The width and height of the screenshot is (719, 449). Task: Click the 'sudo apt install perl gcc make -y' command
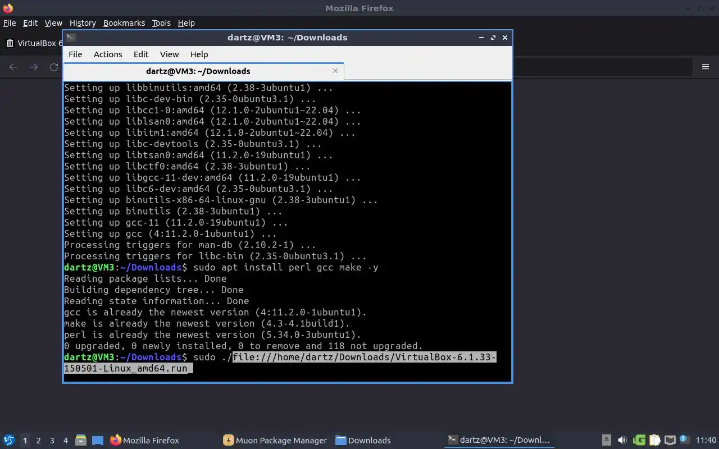click(285, 267)
